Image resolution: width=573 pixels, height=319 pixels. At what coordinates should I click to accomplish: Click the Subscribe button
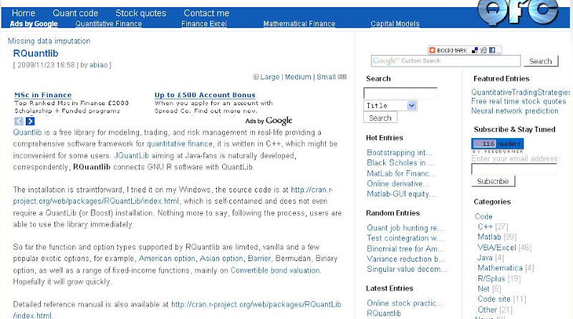(x=493, y=181)
